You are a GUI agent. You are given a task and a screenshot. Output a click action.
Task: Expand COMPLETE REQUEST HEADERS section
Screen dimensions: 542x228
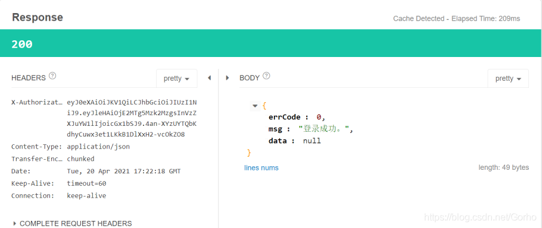[x=72, y=223]
